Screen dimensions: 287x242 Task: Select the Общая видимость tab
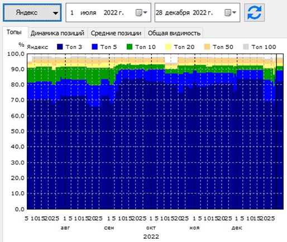(x=174, y=33)
